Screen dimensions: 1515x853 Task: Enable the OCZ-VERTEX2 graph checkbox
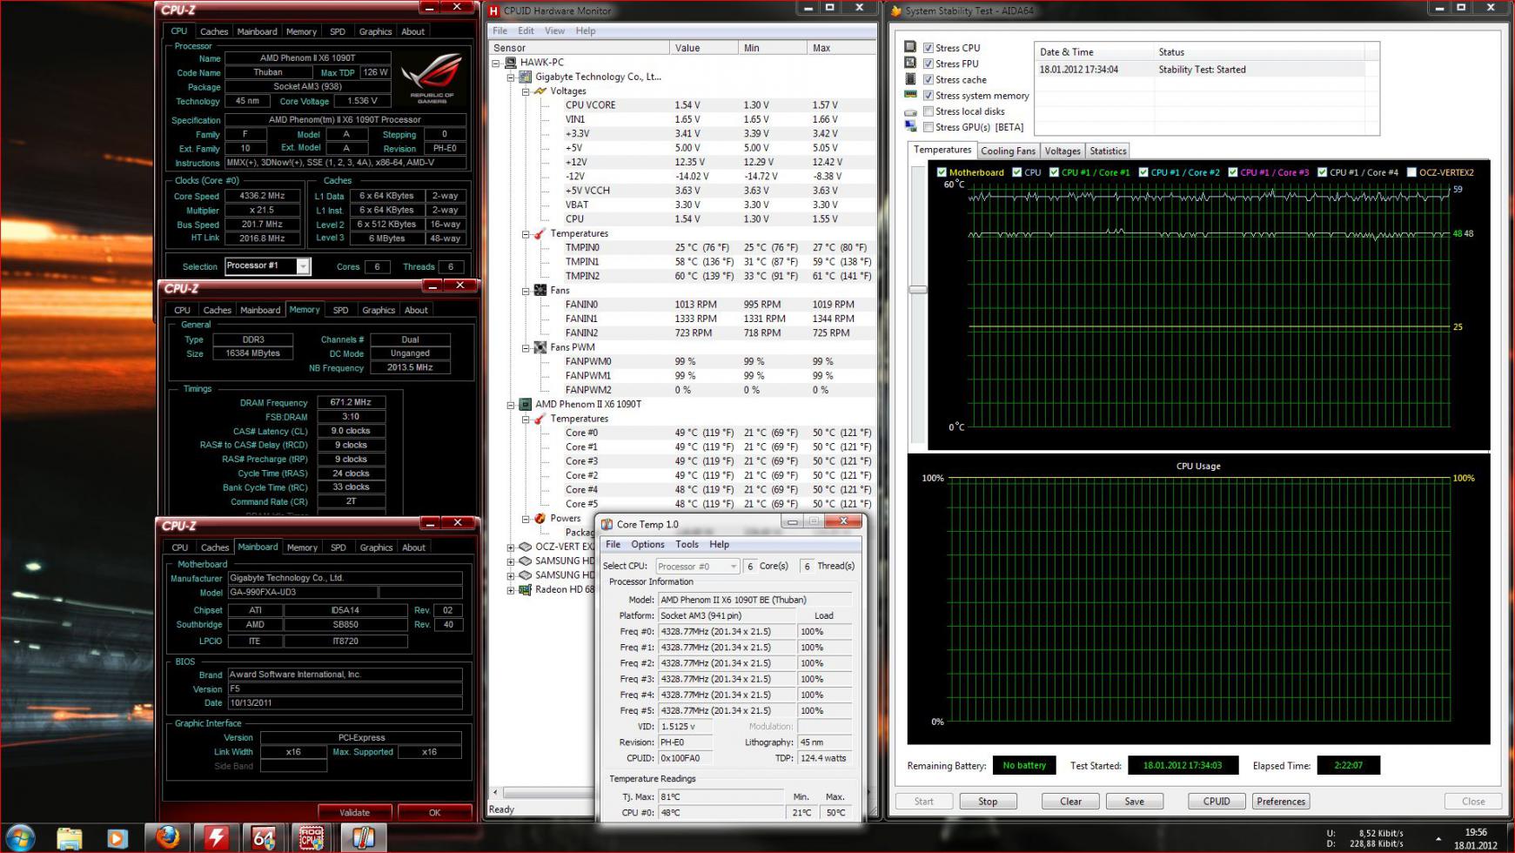point(1411,172)
